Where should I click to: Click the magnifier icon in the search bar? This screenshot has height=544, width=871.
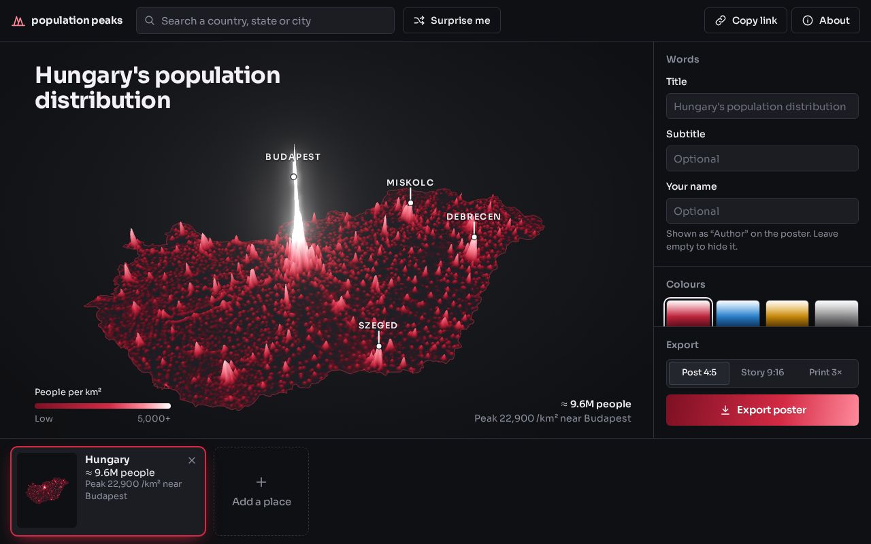coord(150,20)
